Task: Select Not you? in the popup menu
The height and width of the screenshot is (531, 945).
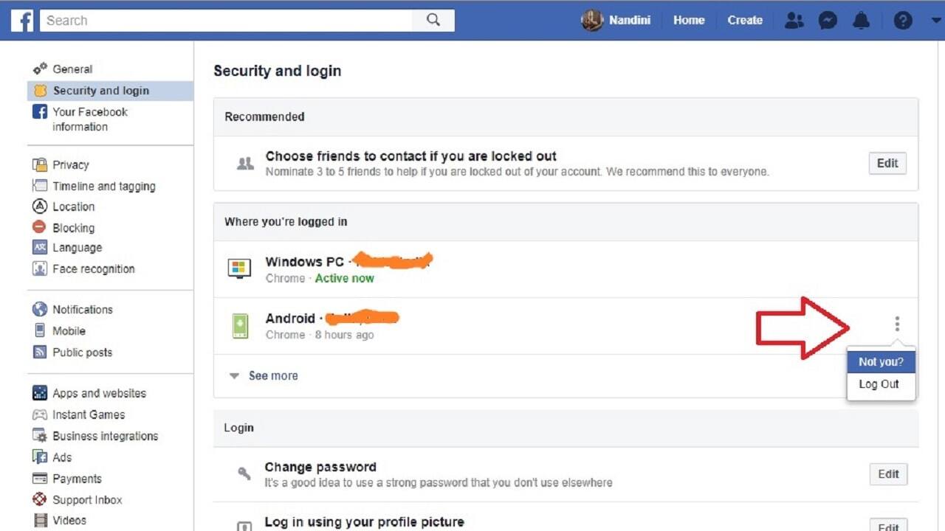Action: [881, 362]
